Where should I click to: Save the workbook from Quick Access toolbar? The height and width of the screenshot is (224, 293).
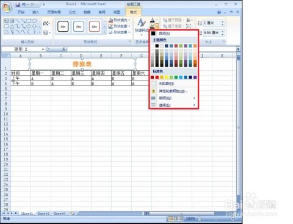18,4
